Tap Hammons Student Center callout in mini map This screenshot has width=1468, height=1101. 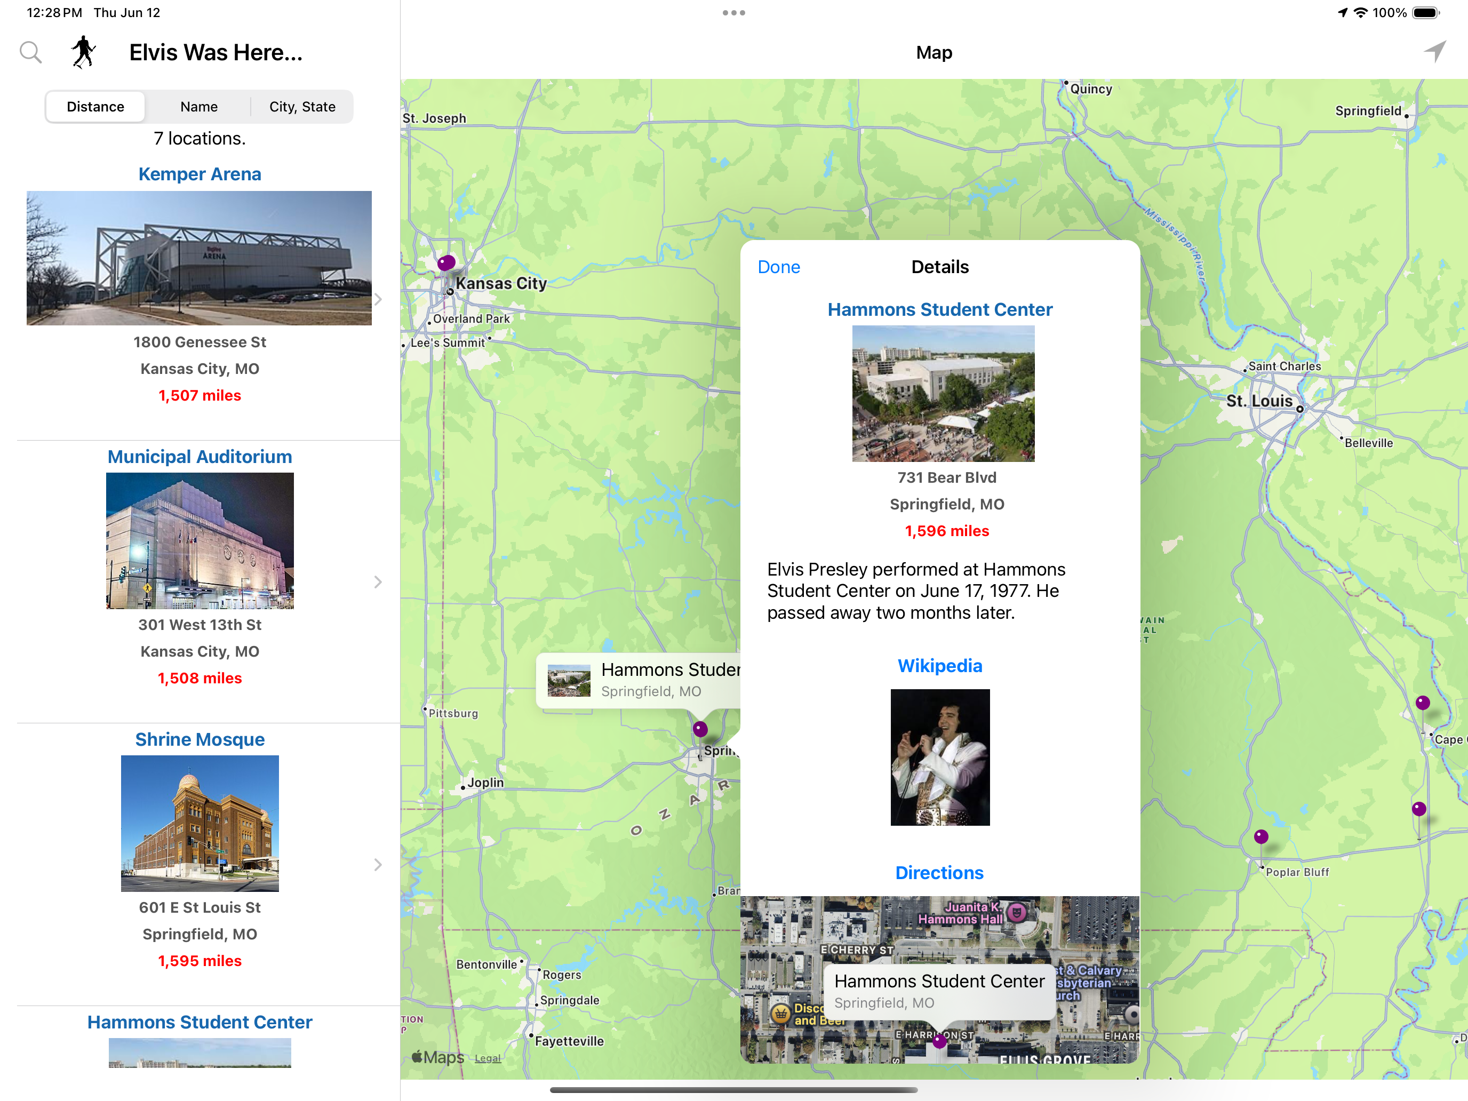(939, 992)
